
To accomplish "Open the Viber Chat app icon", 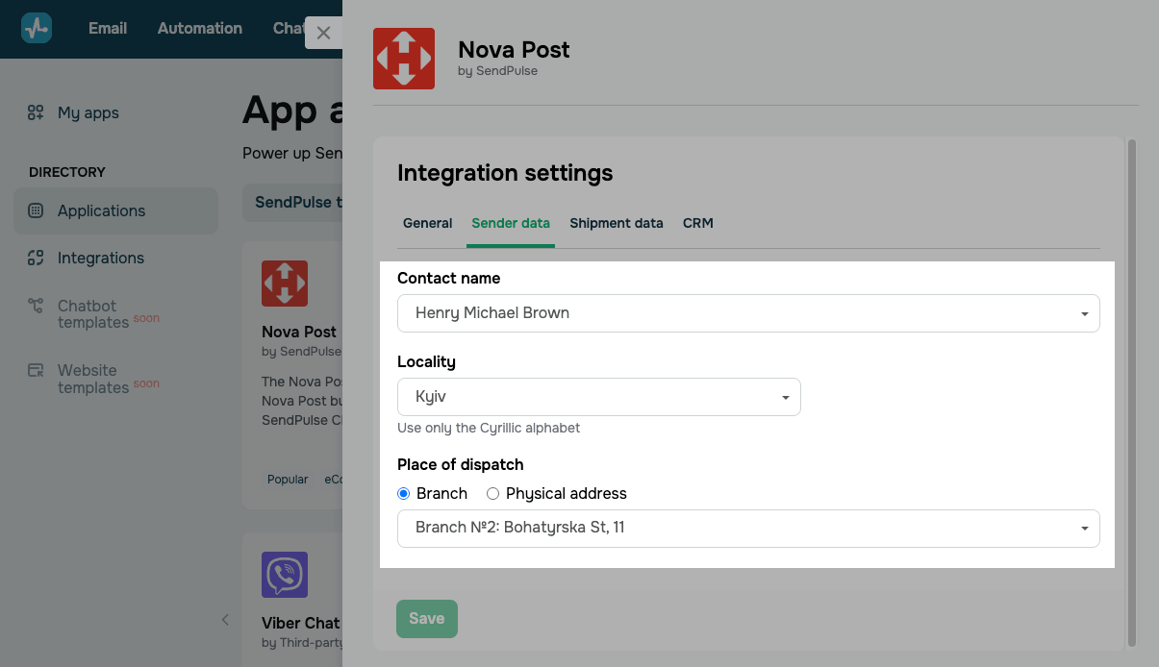I will point(285,575).
